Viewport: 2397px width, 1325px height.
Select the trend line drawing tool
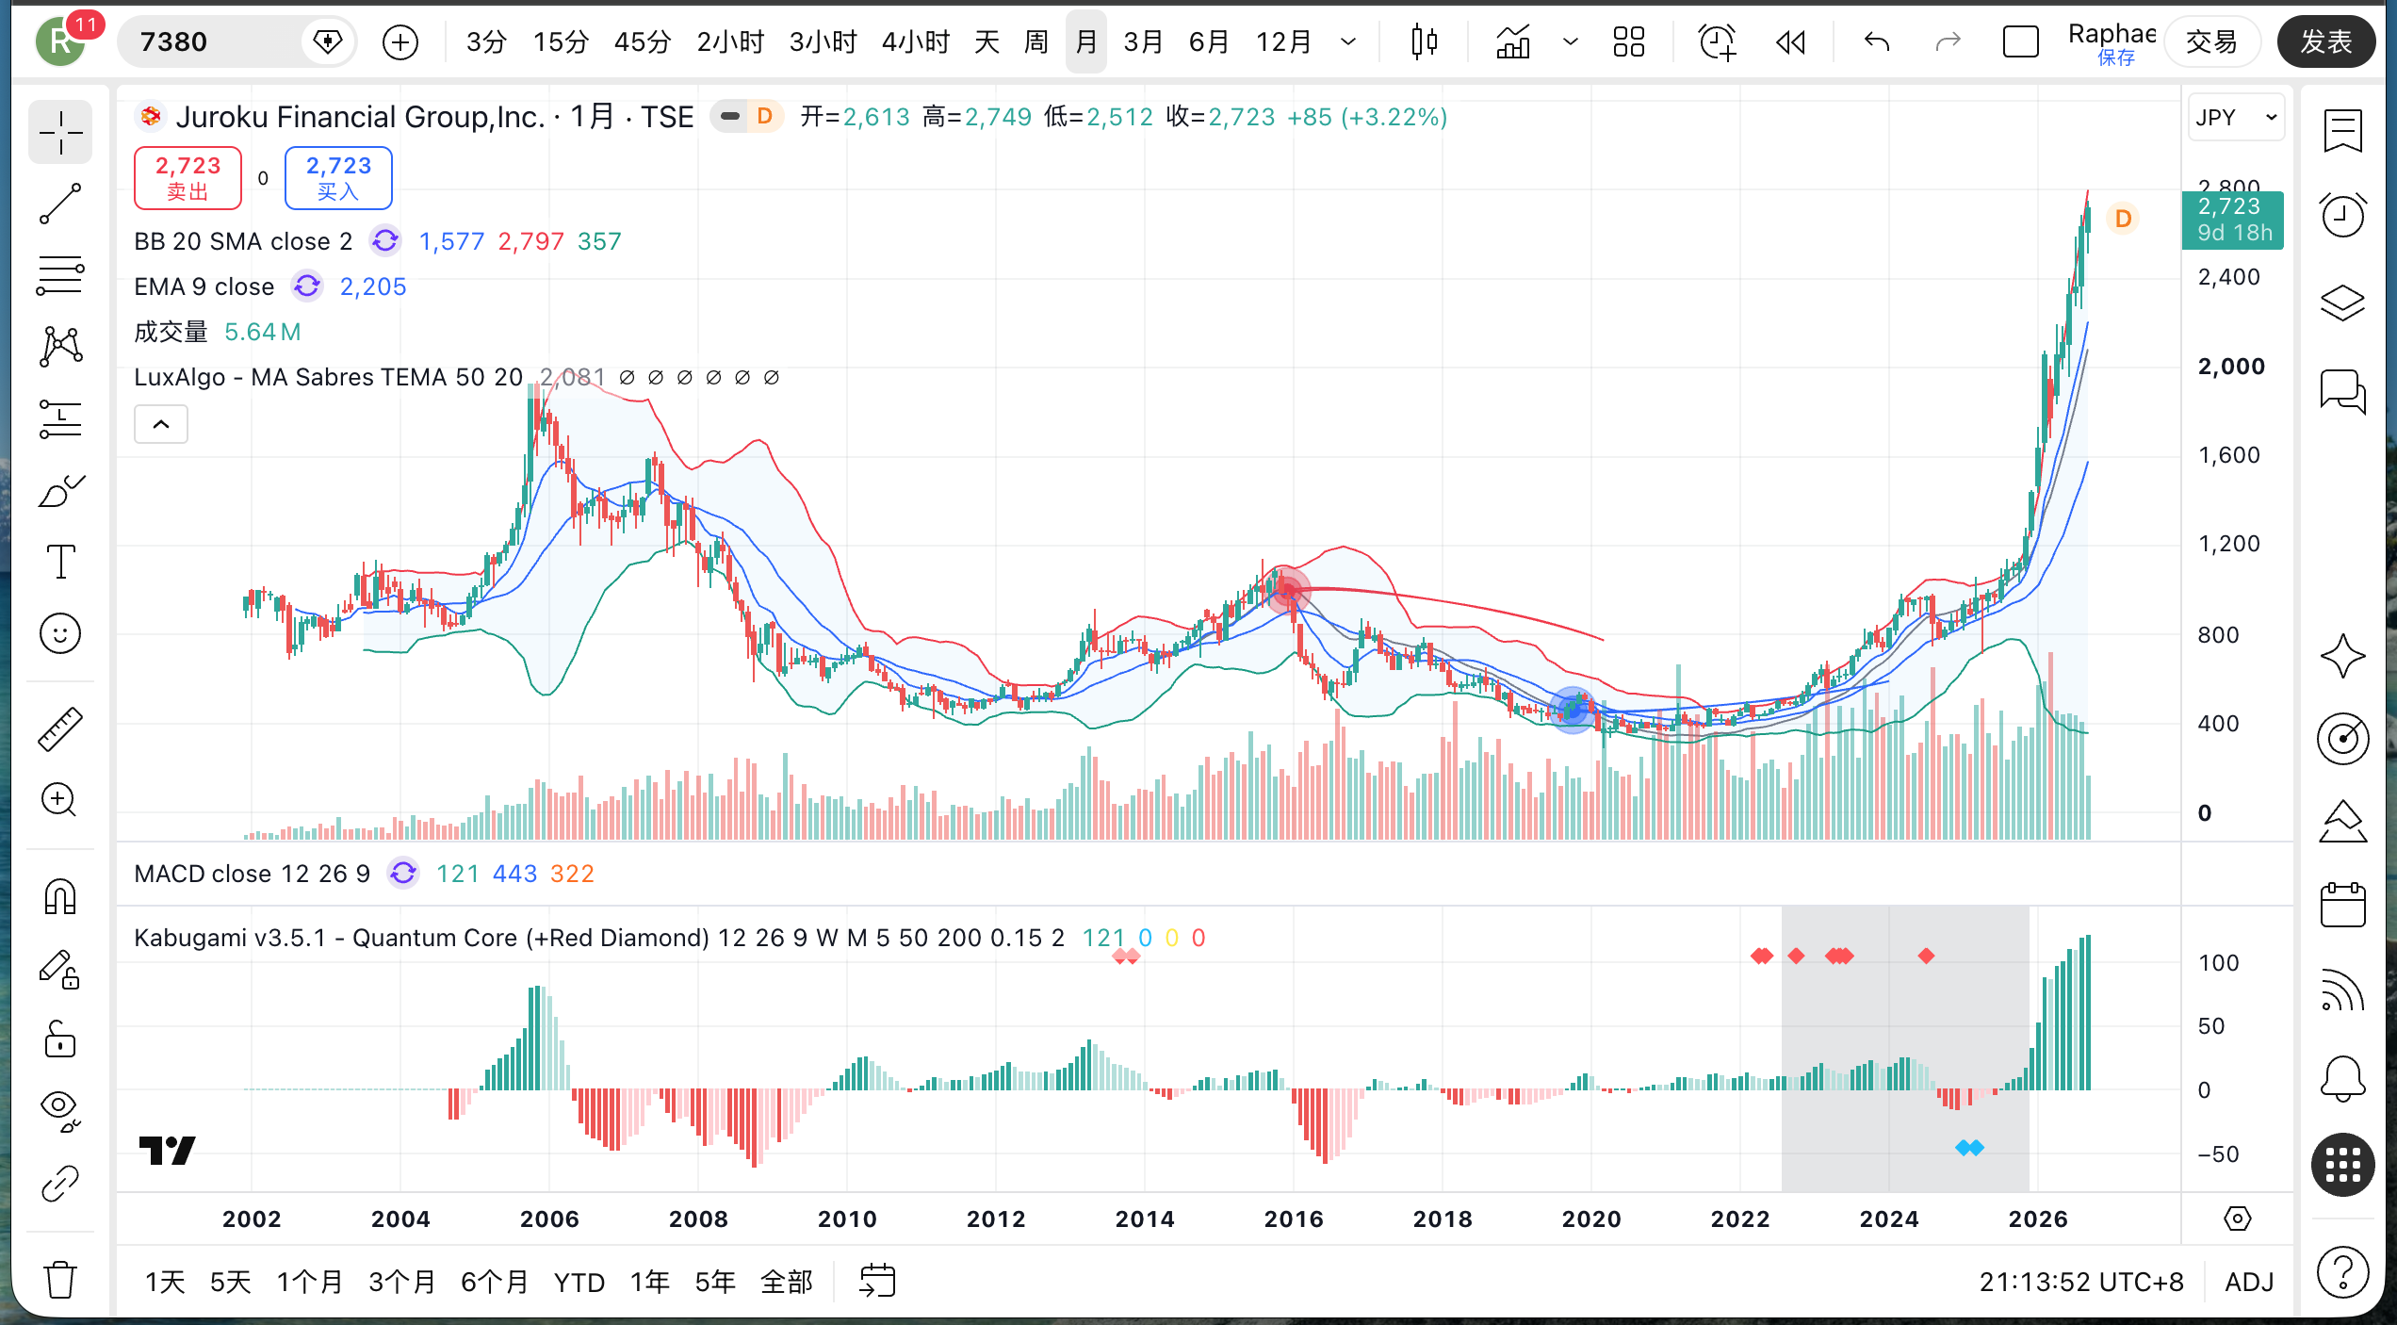(60, 204)
